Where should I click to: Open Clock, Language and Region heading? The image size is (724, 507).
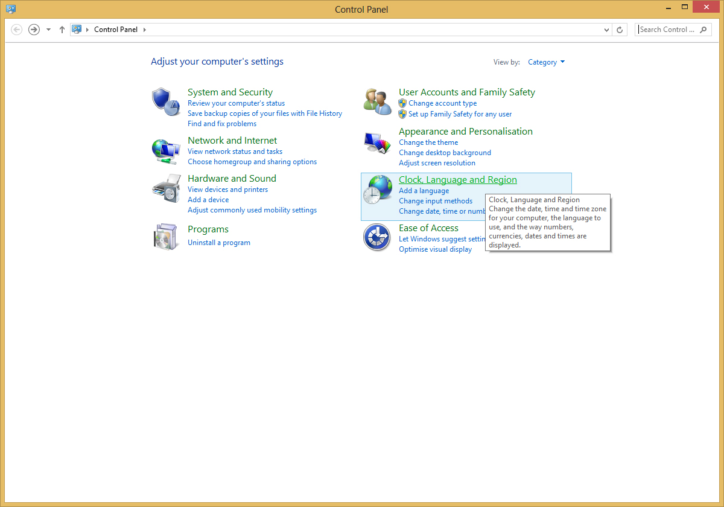pyautogui.click(x=458, y=180)
